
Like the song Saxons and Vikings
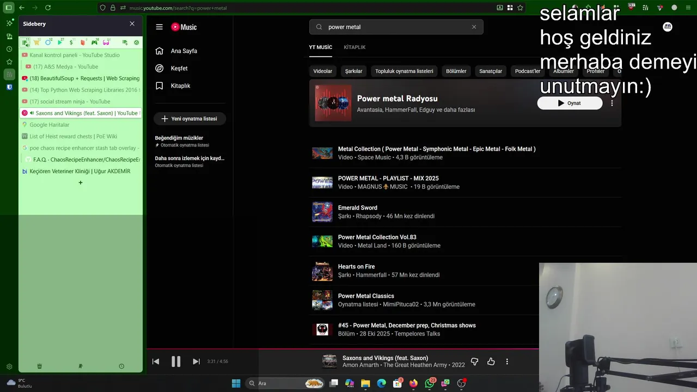[x=491, y=362]
